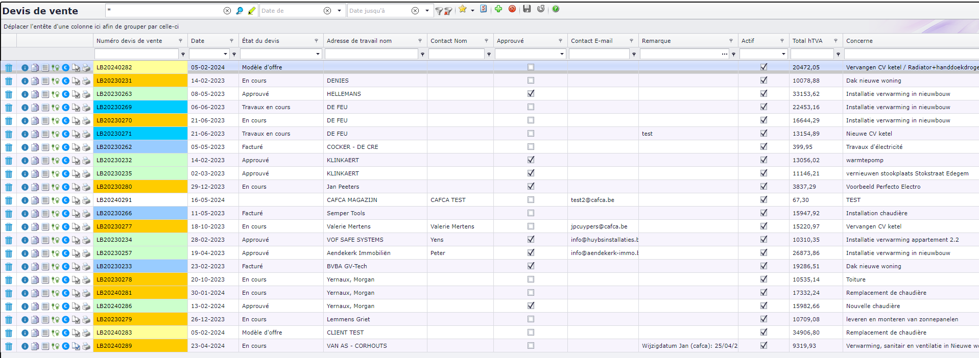Delete quote LB20230280 with trash icon
Viewport: 979px width, 358px height.
pos(9,187)
